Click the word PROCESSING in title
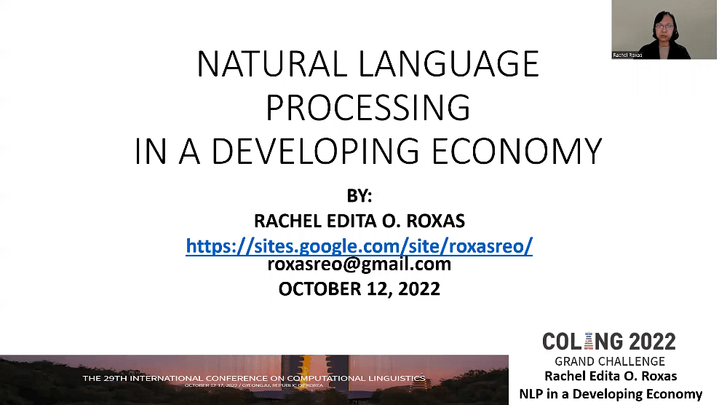 (368, 108)
